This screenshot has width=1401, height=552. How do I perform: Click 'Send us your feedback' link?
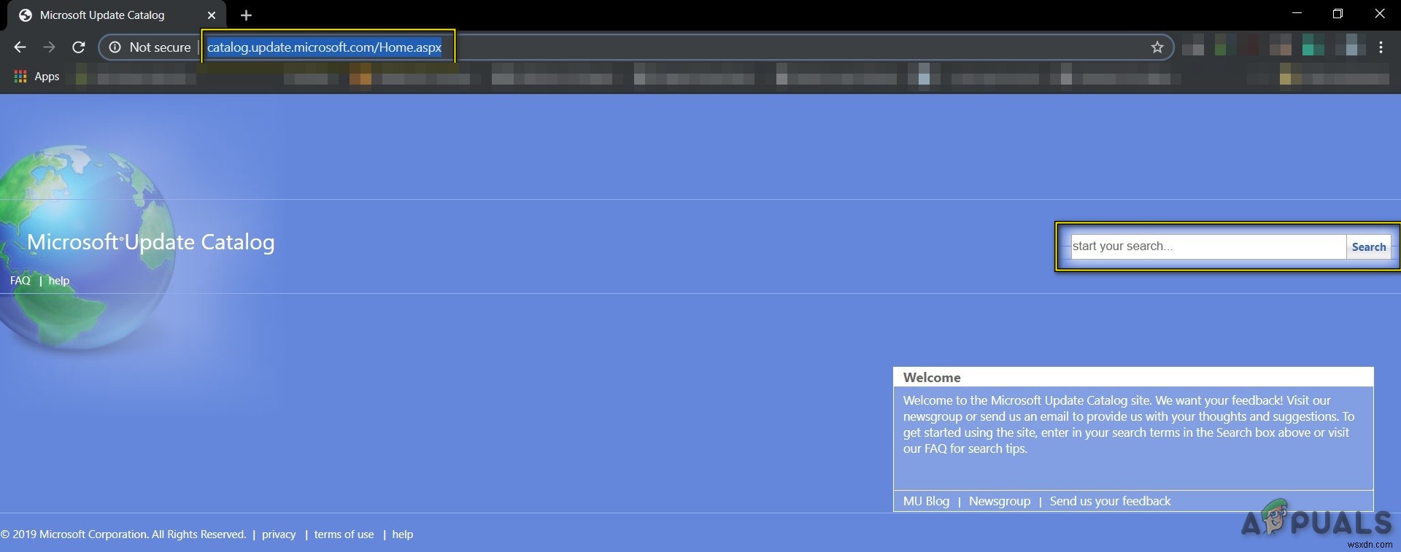click(x=1110, y=501)
